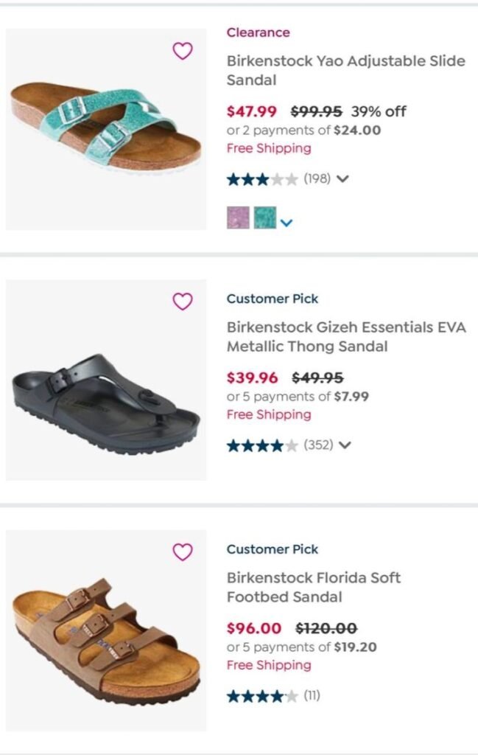Click the Yao sandal three-star rating
Viewport: 478px width, 755px height.
point(262,178)
